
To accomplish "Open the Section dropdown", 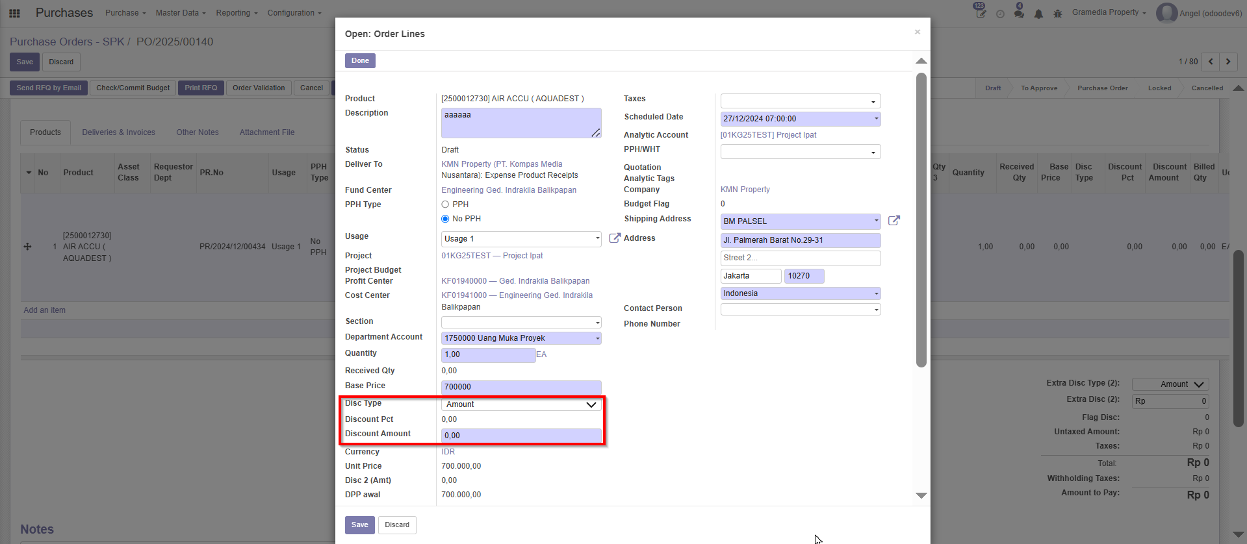I will 521,323.
